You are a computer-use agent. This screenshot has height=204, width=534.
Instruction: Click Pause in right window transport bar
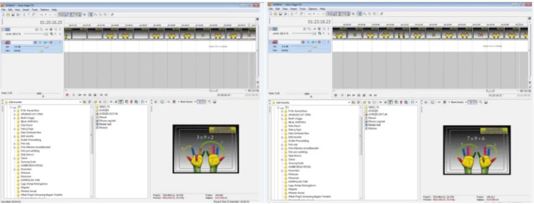pos(359,95)
